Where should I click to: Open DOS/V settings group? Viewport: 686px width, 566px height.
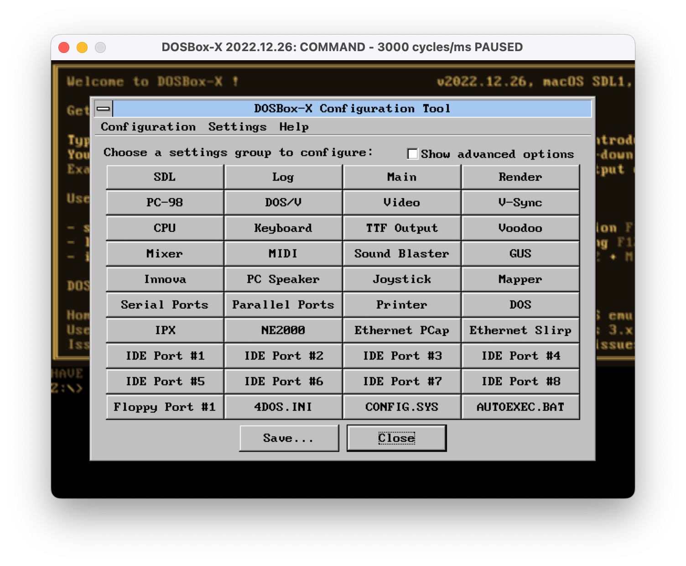(x=283, y=203)
